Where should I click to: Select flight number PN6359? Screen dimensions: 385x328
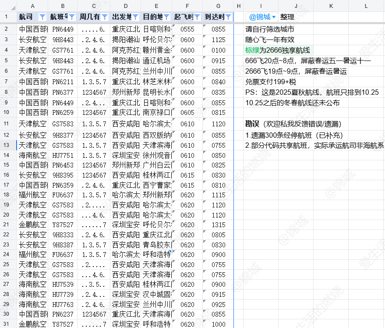click(63, 185)
